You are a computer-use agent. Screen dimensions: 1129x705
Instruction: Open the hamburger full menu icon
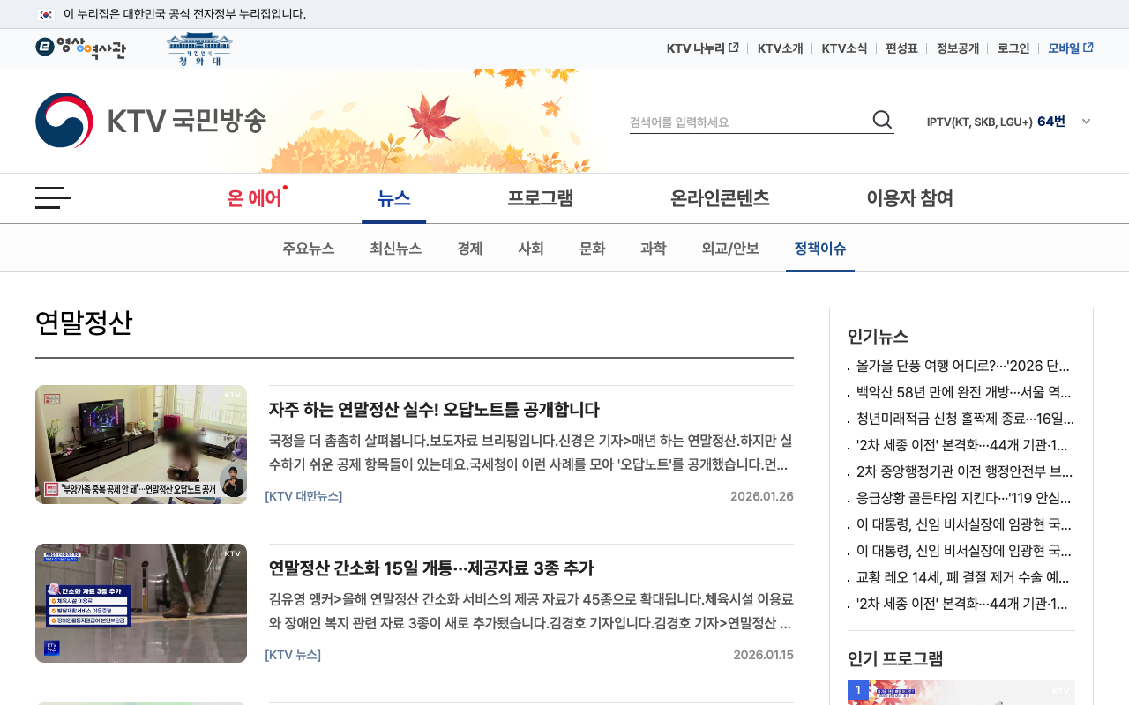(x=53, y=198)
